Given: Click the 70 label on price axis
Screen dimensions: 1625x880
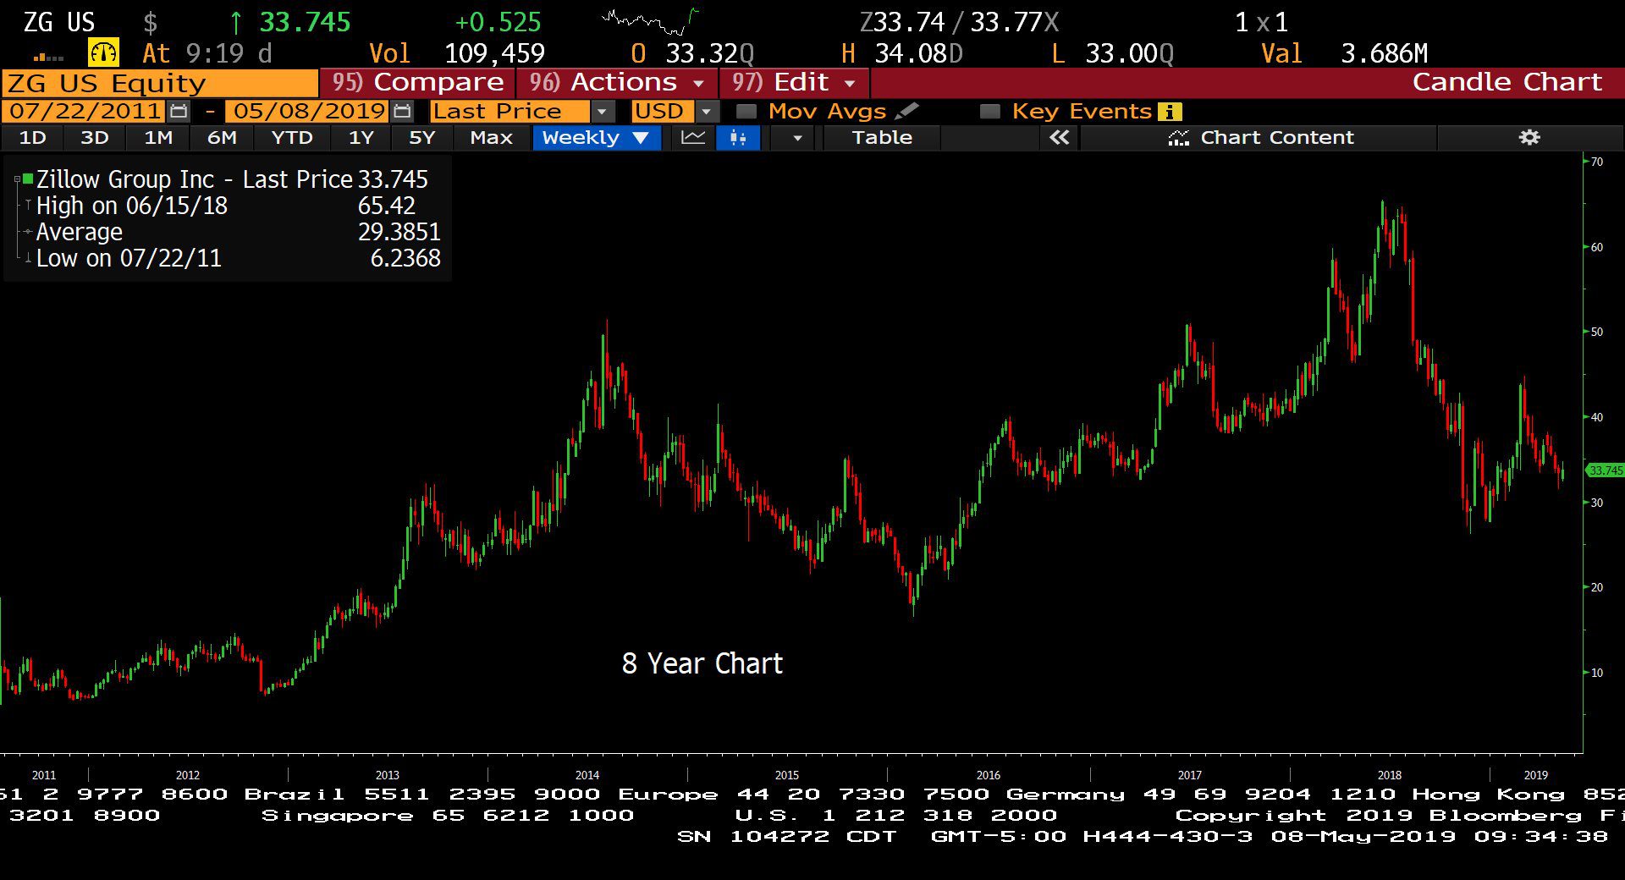Looking at the screenshot, I should (1596, 162).
